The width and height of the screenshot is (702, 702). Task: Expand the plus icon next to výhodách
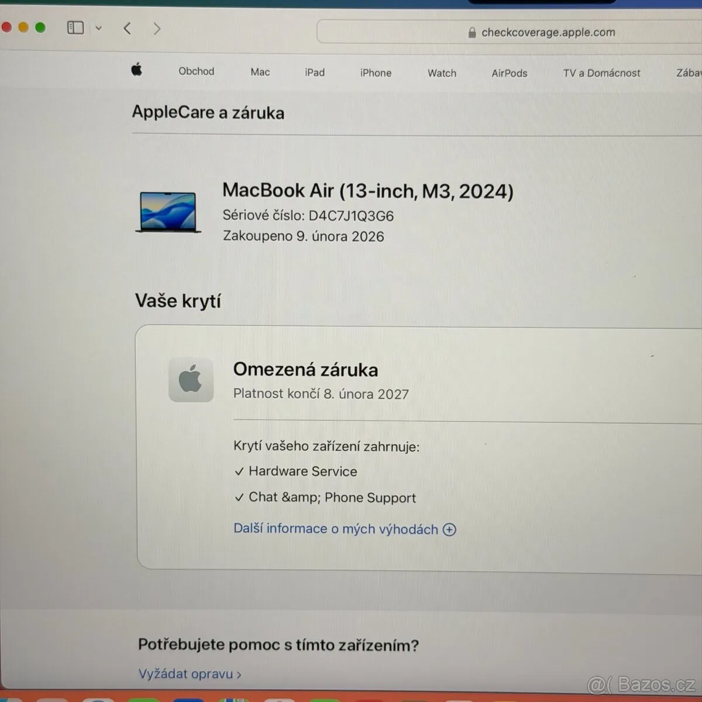pyautogui.click(x=449, y=529)
